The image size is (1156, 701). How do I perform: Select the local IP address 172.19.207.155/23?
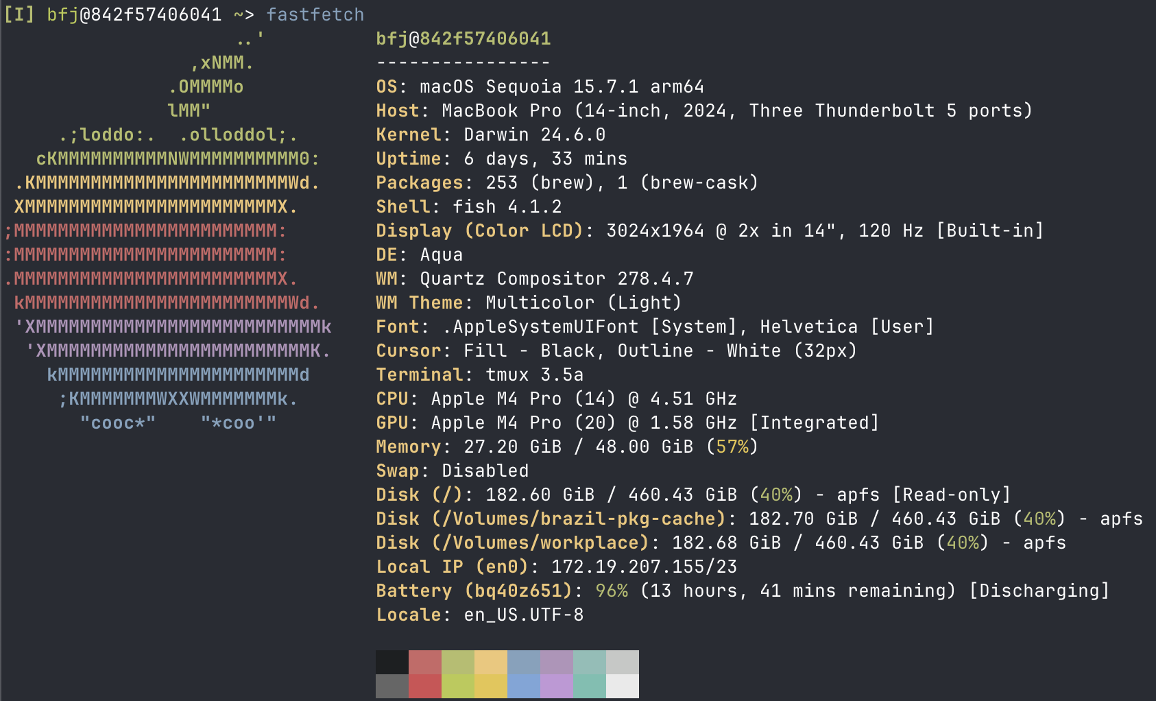(x=644, y=567)
